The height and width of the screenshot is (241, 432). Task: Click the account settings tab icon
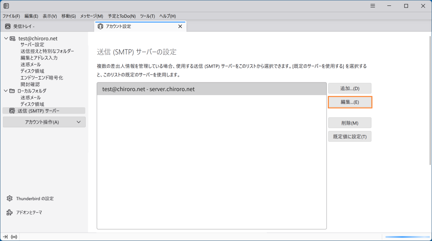click(x=100, y=26)
